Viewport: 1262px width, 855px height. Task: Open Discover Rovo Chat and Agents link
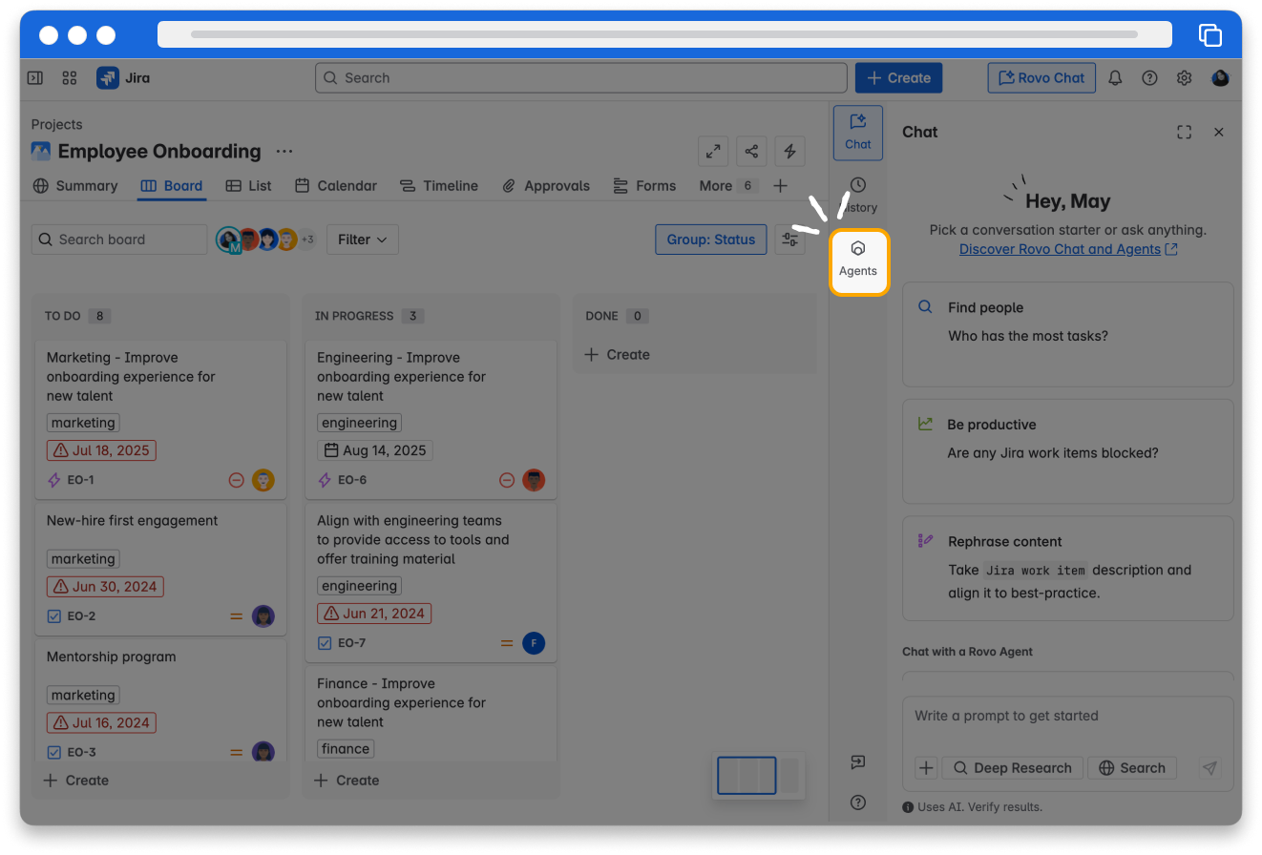pyautogui.click(x=1068, y=249)
